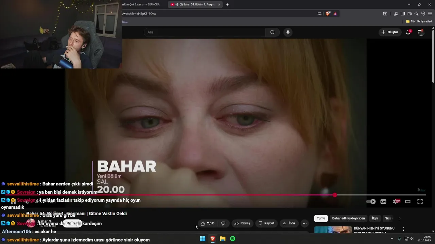The image size is (435, 244).
Task: Click the Ara search input field
Action: tap(205, 32)
